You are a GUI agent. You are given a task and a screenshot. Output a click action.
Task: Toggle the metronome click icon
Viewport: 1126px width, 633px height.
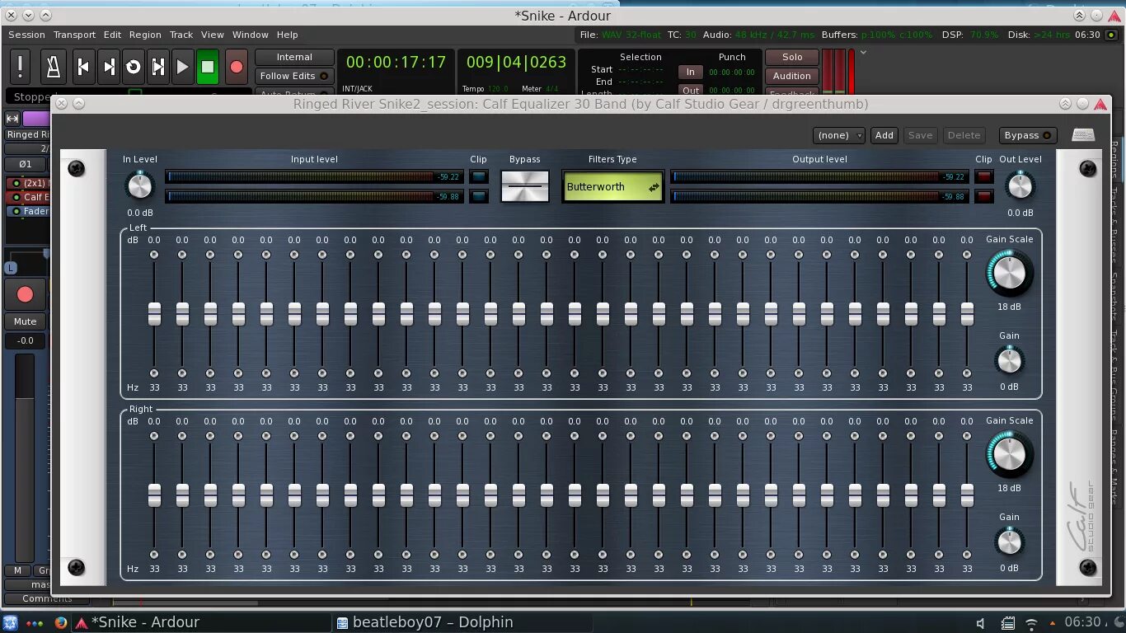[54, 67]
